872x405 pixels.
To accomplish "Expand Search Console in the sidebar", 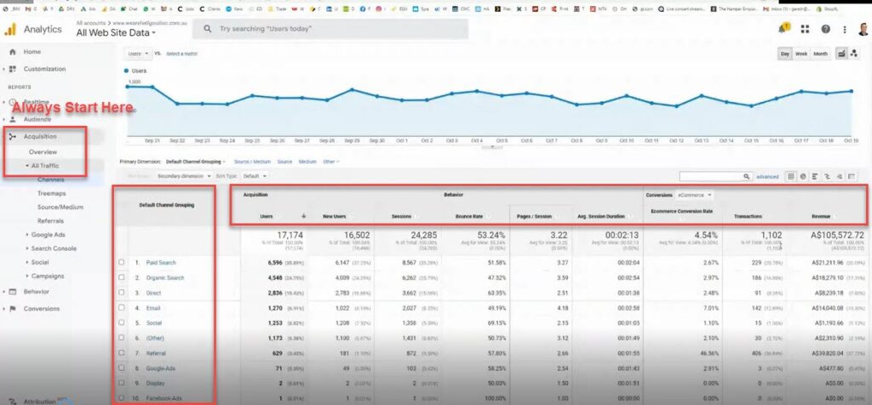I will click(x=51, y=248).
